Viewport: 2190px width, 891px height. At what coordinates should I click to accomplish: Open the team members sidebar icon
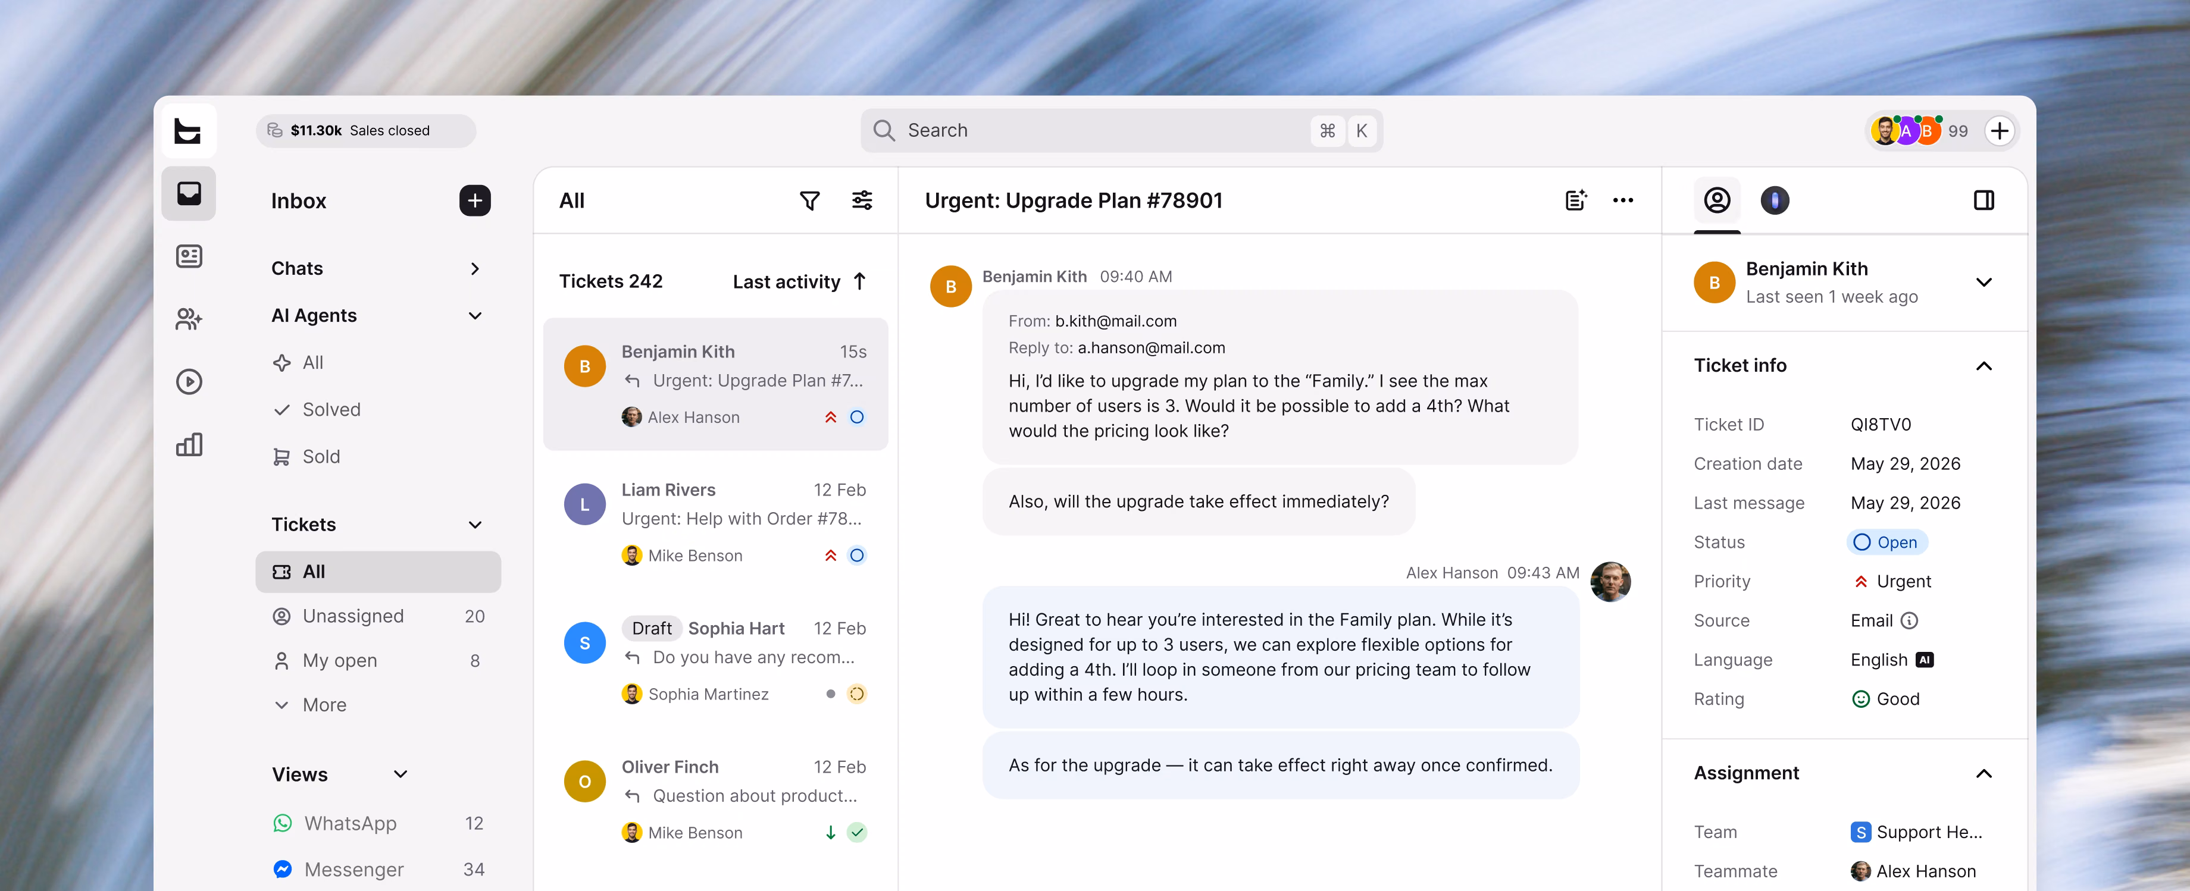pos(189,319)
